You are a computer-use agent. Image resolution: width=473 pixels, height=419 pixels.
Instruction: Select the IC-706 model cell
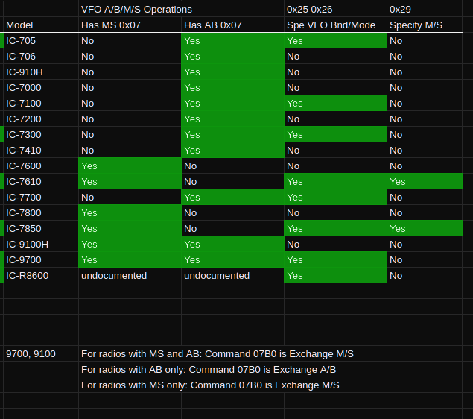click(x=41, y=57)
